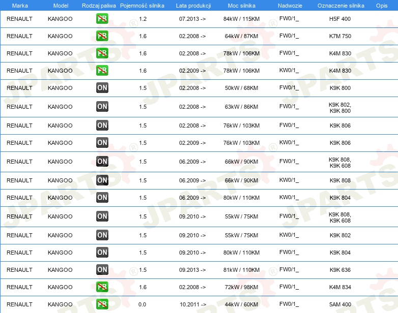Select the ON icon in the 02.2008 K9K 806 row
Viewport: 398px width, 313px height.
coord(102,125)
